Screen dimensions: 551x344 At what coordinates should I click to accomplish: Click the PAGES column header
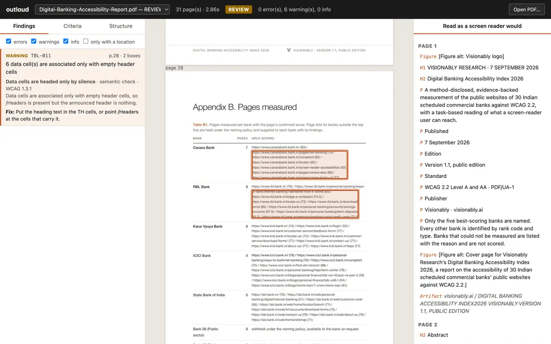(x=242, y=138)
